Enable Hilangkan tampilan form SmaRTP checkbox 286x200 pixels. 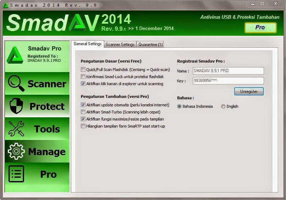tap(83, 126)
